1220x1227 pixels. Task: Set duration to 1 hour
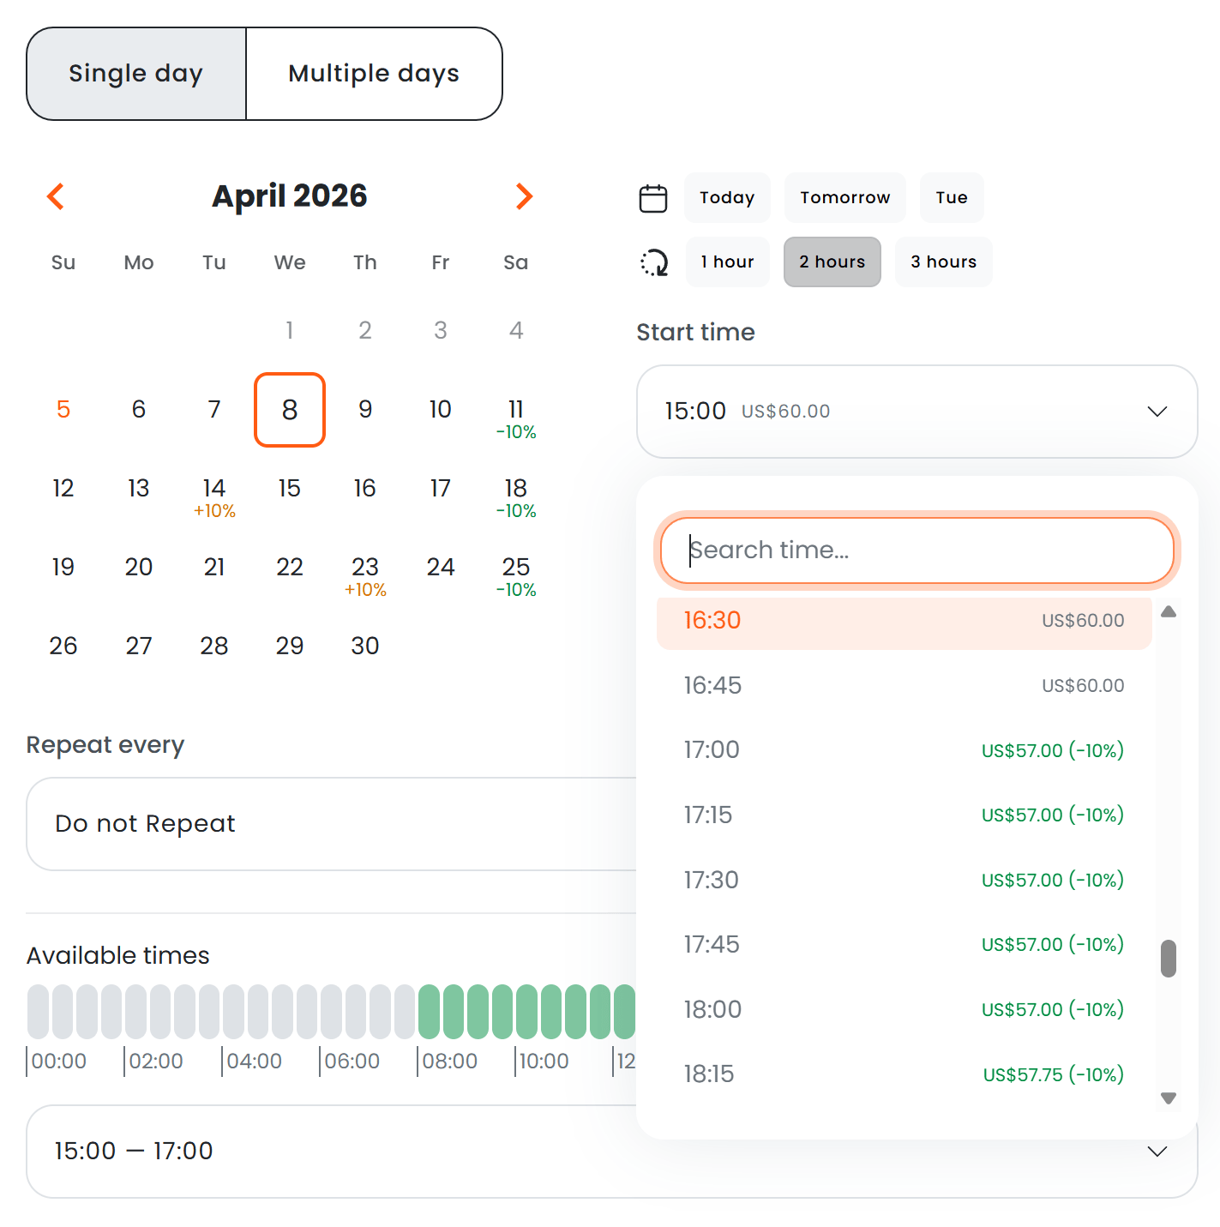pos(727,262)
